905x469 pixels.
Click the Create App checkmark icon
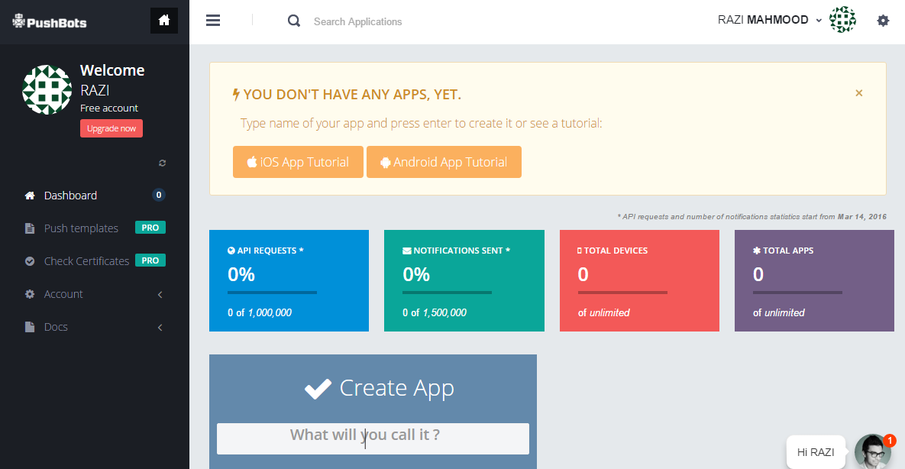[x=318, y=389]
